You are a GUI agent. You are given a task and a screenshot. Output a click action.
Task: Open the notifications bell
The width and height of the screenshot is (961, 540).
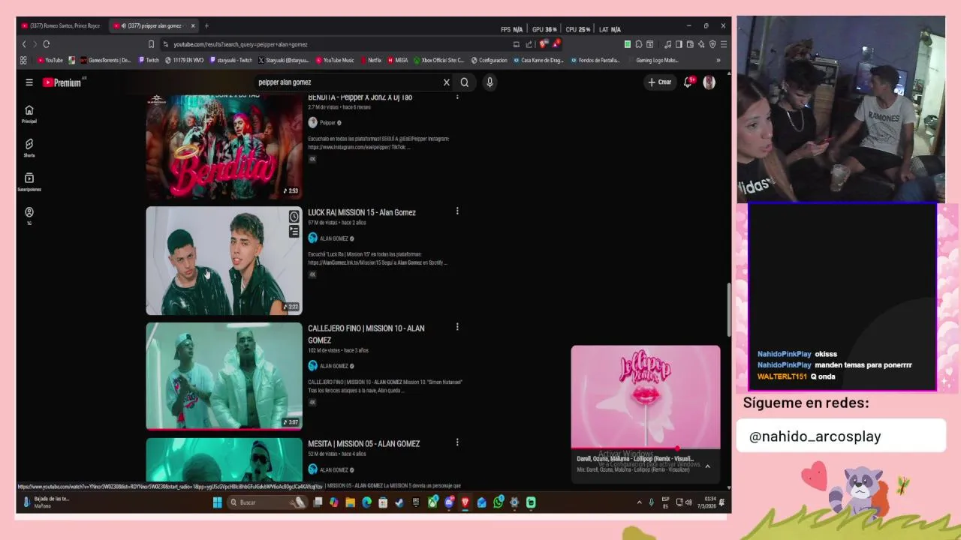point(688,82)
